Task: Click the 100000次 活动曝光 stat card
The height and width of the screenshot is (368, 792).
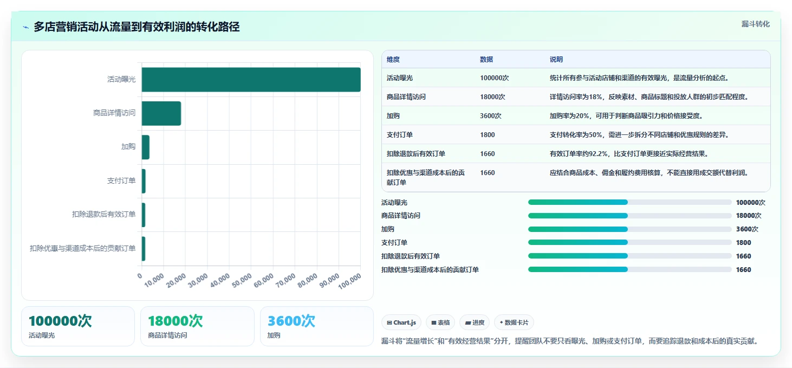Action: [x=78, y=326]
